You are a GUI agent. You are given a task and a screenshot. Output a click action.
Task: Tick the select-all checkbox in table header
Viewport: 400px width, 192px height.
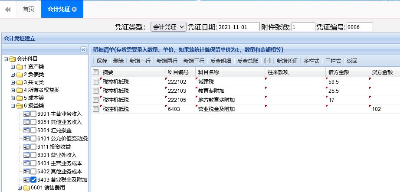[x=95, y=72]
